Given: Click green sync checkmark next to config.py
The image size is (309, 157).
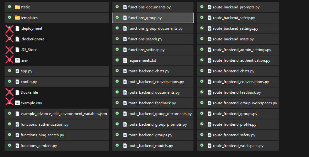Looking at the screenshot, I should pyautogui.click(x=10, y=82).
